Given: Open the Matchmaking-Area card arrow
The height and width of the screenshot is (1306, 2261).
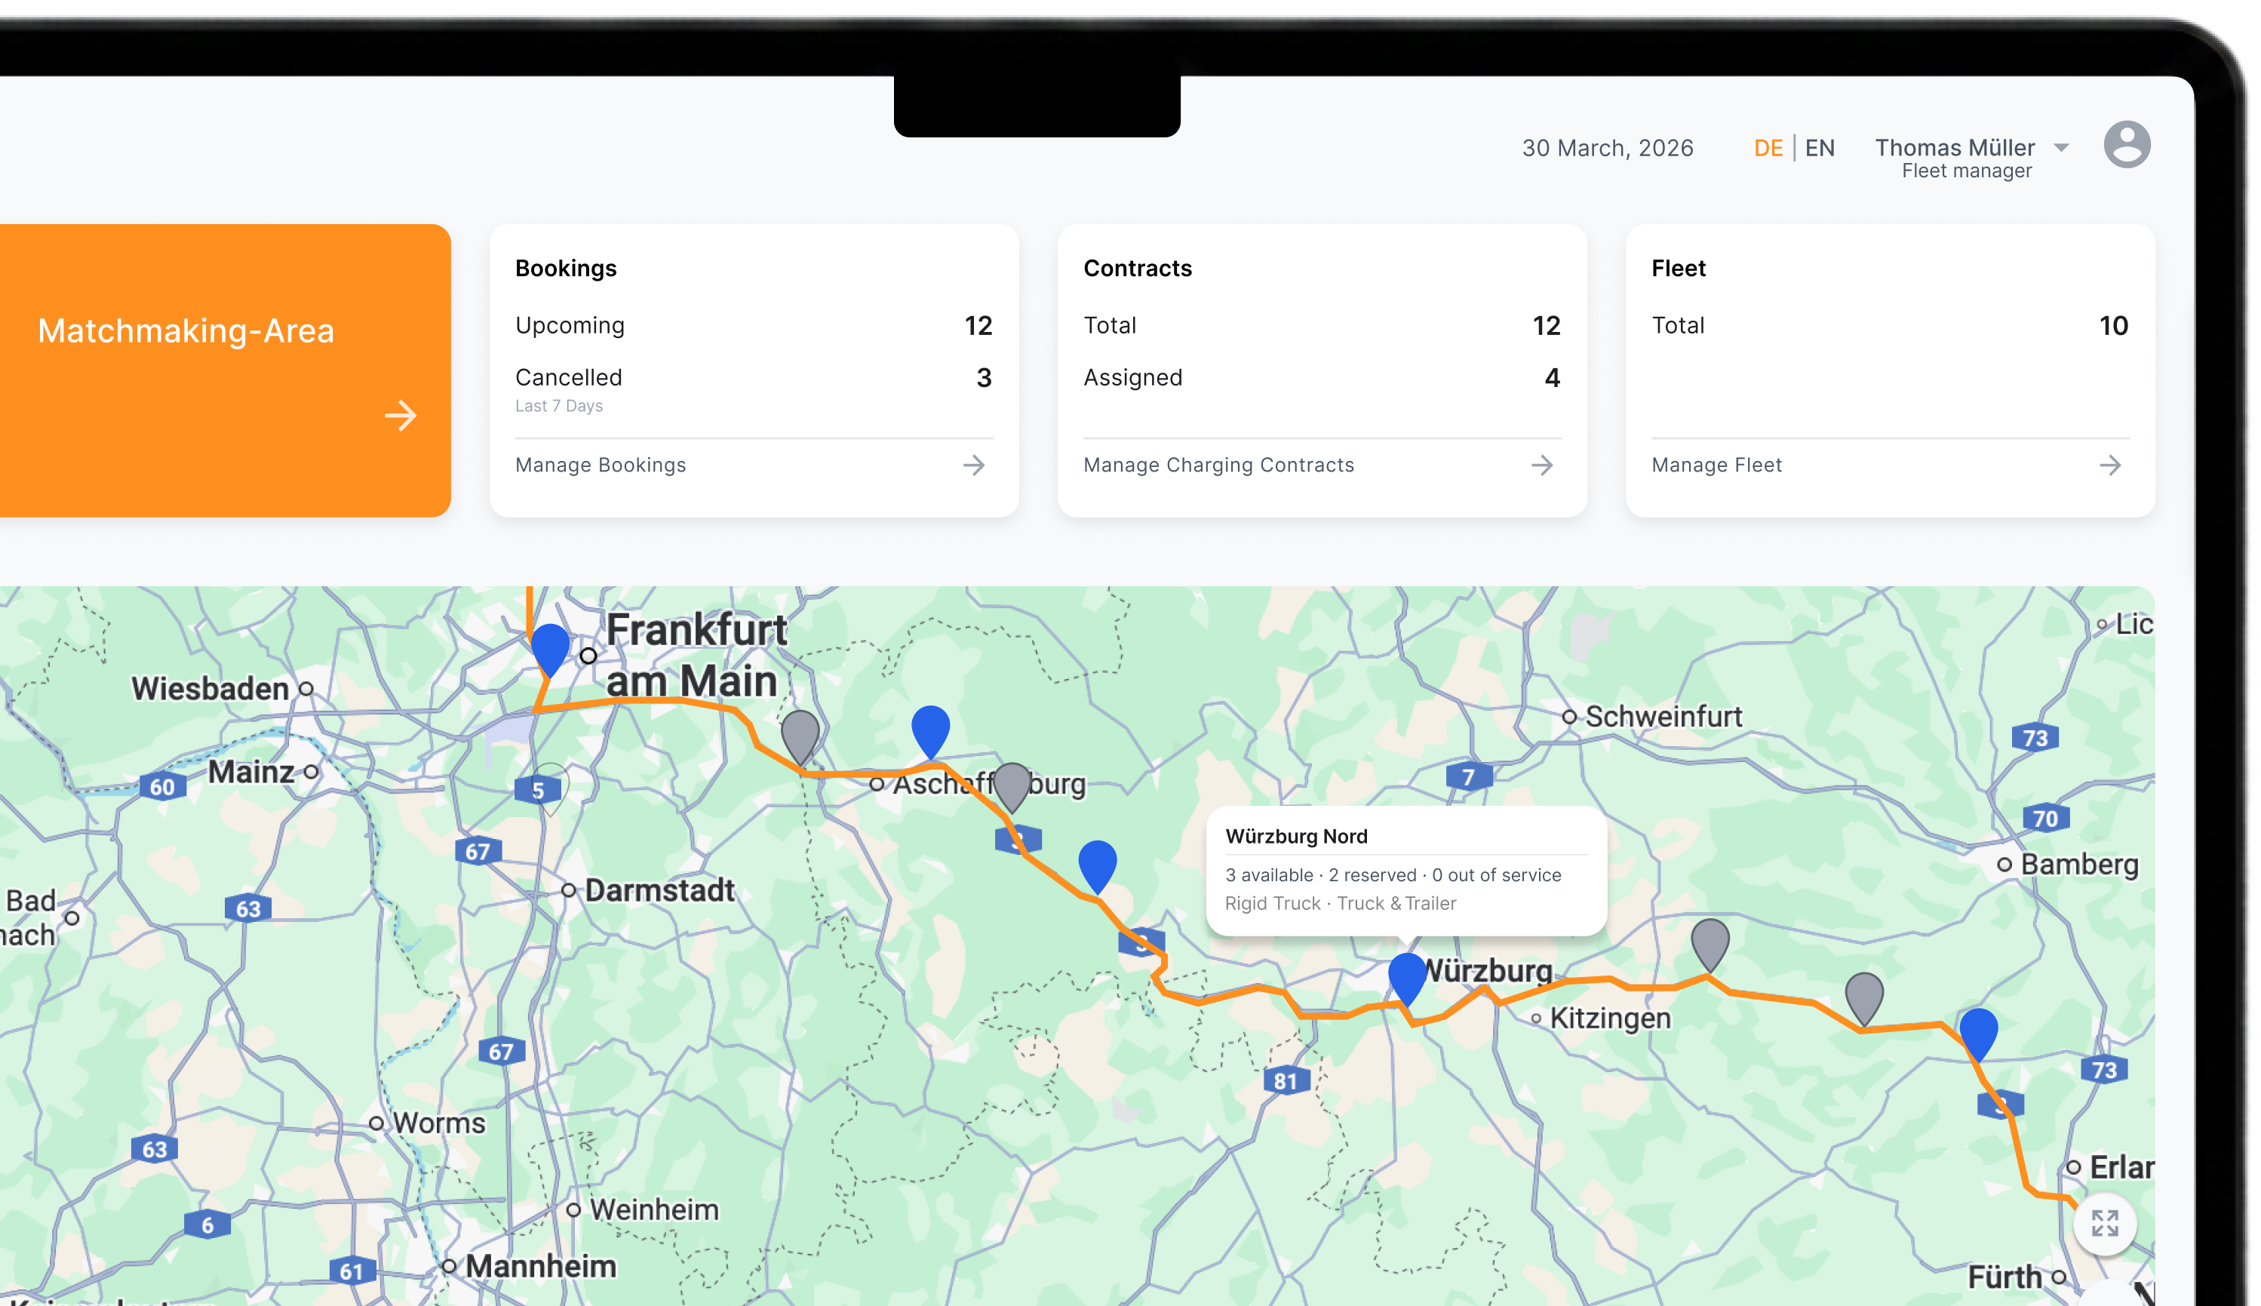Looking at the screenshot, I should coord(400,415).
